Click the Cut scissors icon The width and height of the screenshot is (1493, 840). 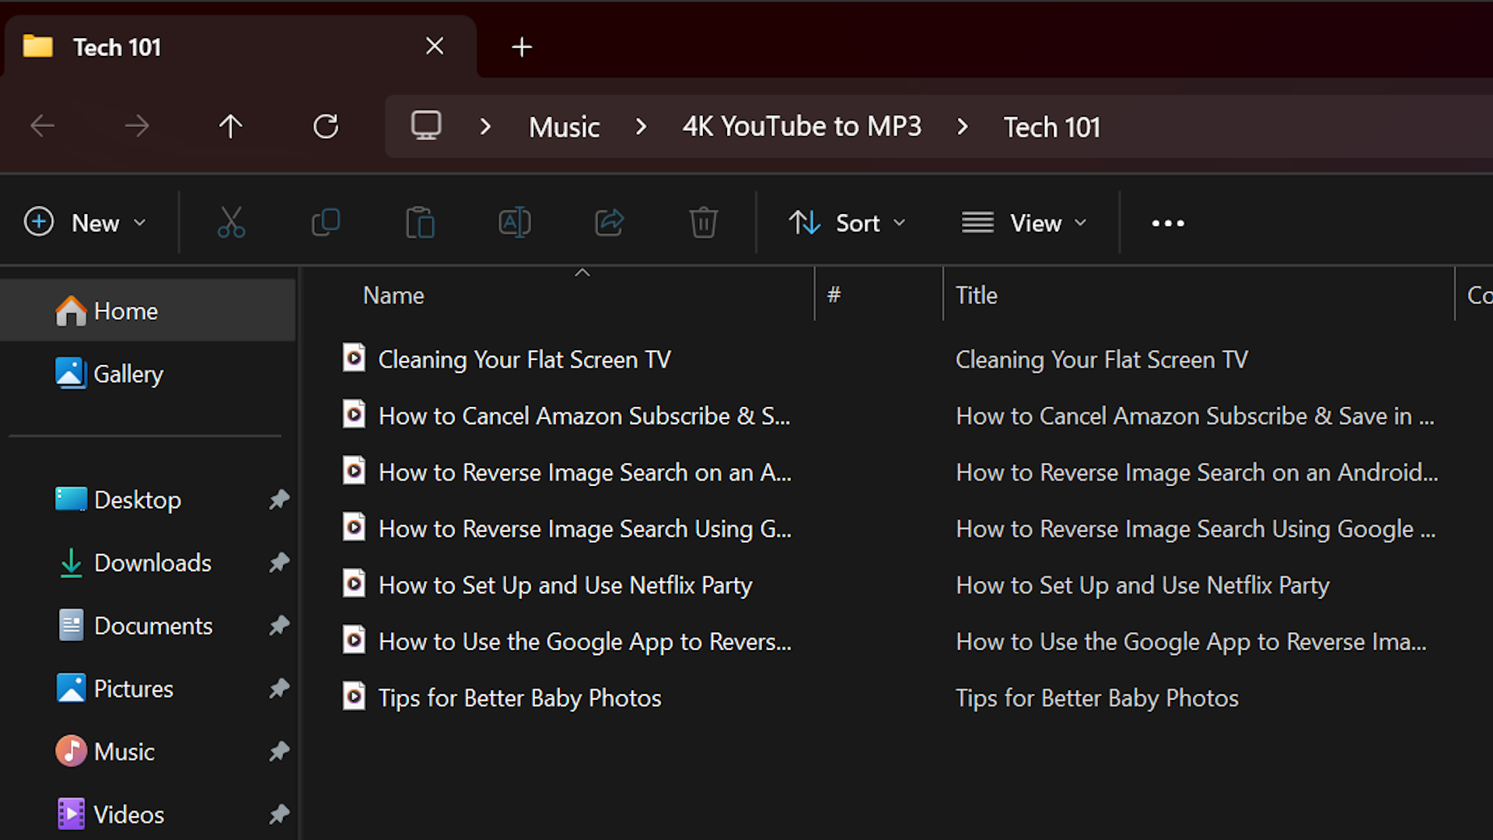[231, 222]
